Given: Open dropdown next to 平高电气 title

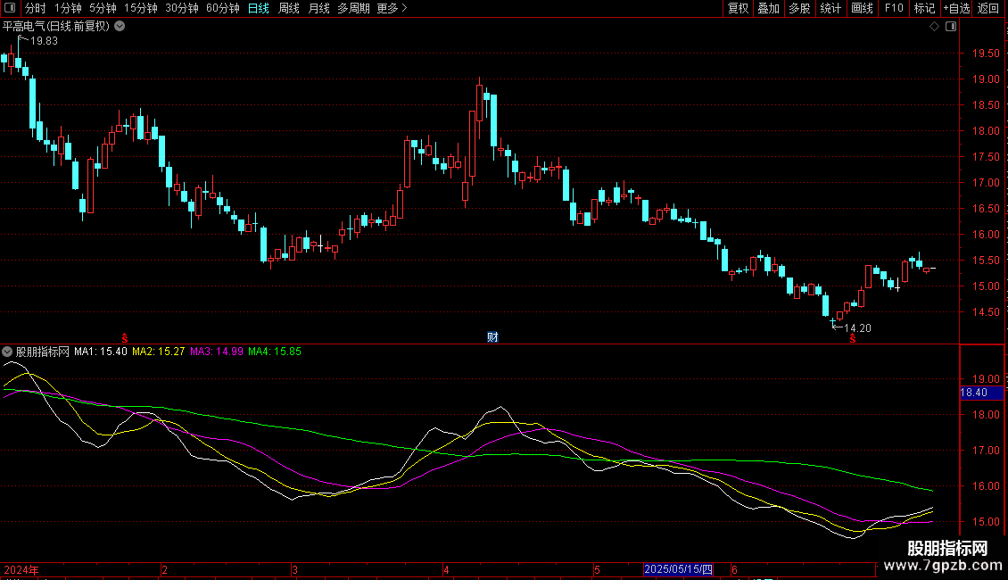Looking at the screenshot, I should pos(120,27).
